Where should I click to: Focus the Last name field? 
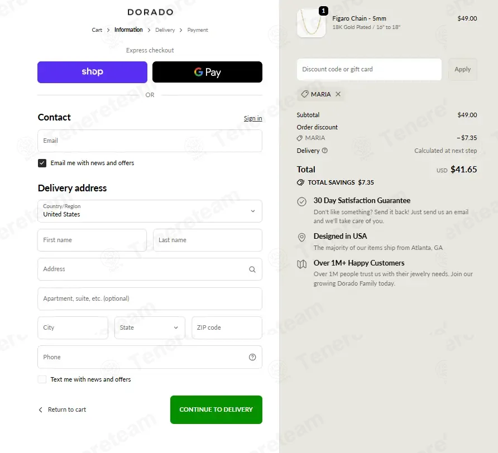click(208, 240)
